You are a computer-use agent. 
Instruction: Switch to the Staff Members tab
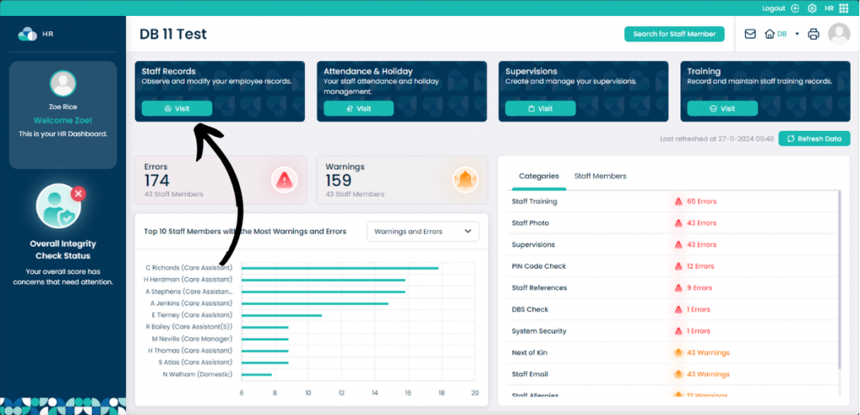coord(600,176)
